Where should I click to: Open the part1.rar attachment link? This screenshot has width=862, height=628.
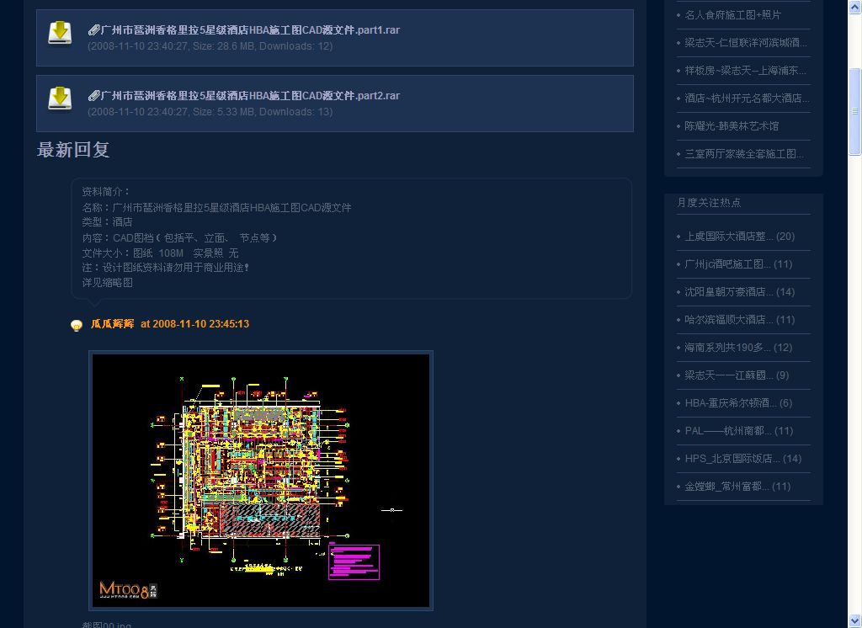pos(250,30)
